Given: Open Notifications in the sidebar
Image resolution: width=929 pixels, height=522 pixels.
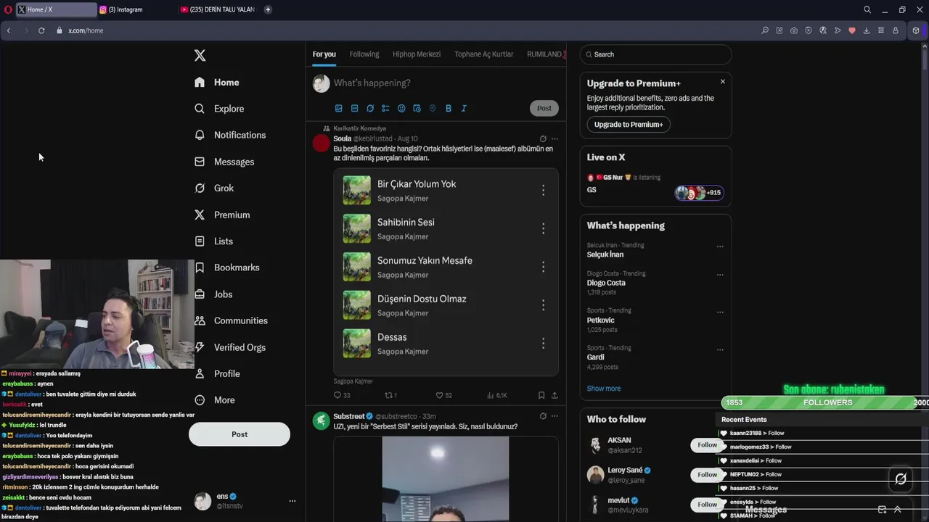Looking at the screenshot, I should coord(229,135).
